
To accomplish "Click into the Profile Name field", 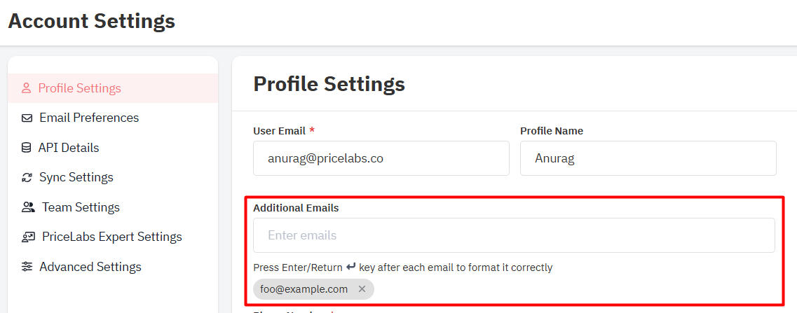I will (x=648, y=158).
